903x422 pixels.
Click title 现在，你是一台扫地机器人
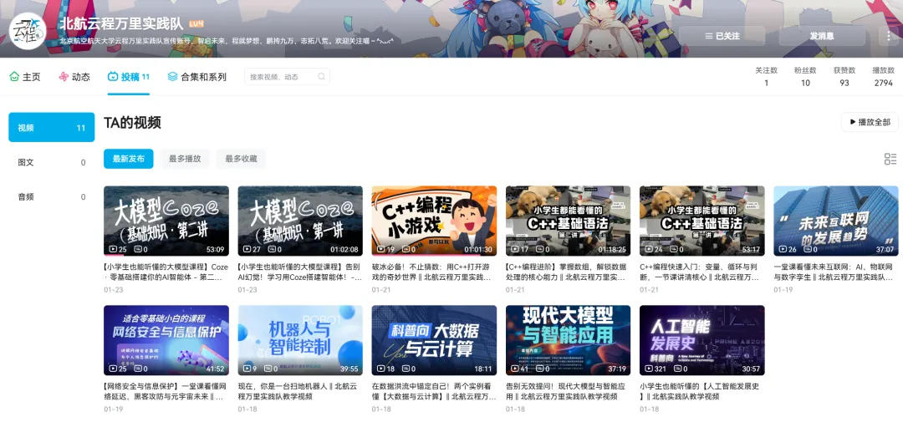298,391
